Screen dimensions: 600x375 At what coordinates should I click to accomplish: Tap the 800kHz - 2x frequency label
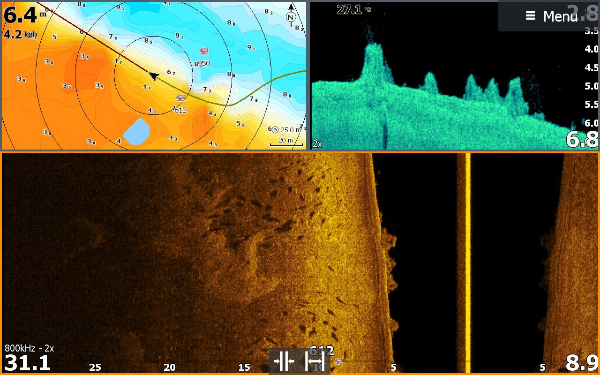point(29,348)
